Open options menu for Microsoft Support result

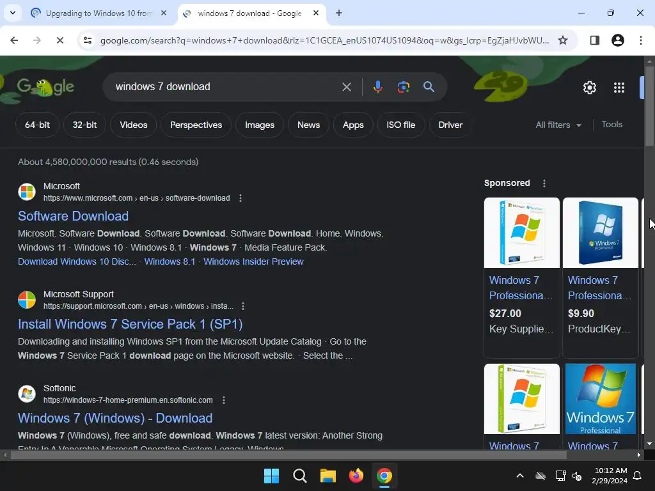[242, 306]
